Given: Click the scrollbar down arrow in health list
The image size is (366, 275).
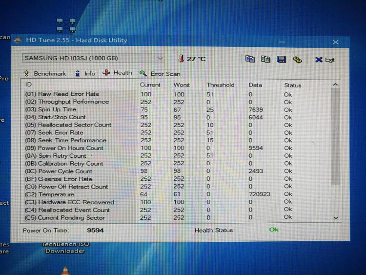Looking at the screenshot, I should [336, 218].
